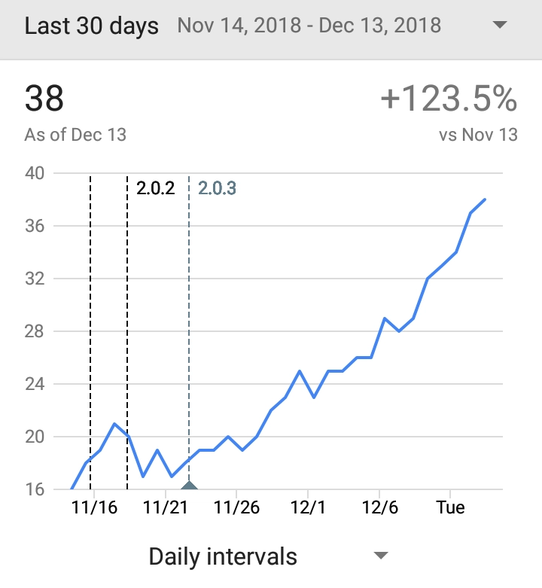
Task: Expand the date range dropdown arrow
Action: 500,25
